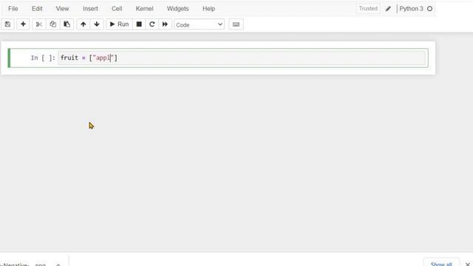This screenshot has width=473, height=266.
Task: Open the Widgets menu
Action: pyautogui.click(x=178, y=9)
